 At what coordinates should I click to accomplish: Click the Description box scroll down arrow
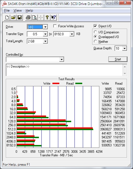click(x=125, y=74)
